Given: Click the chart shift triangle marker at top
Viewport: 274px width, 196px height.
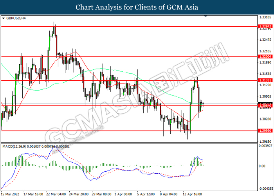Looking at the screenshot, I should [205, 16].
